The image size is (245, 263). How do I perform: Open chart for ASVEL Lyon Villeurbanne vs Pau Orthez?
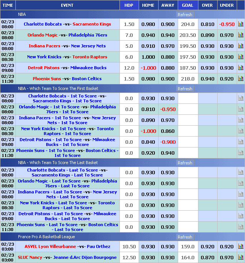(240, 246)
